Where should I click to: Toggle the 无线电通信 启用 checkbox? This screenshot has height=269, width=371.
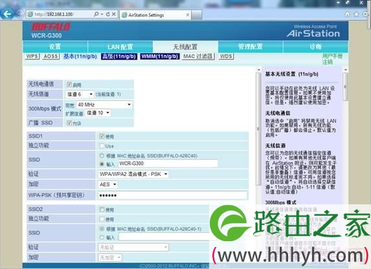(x=69, y=85)
